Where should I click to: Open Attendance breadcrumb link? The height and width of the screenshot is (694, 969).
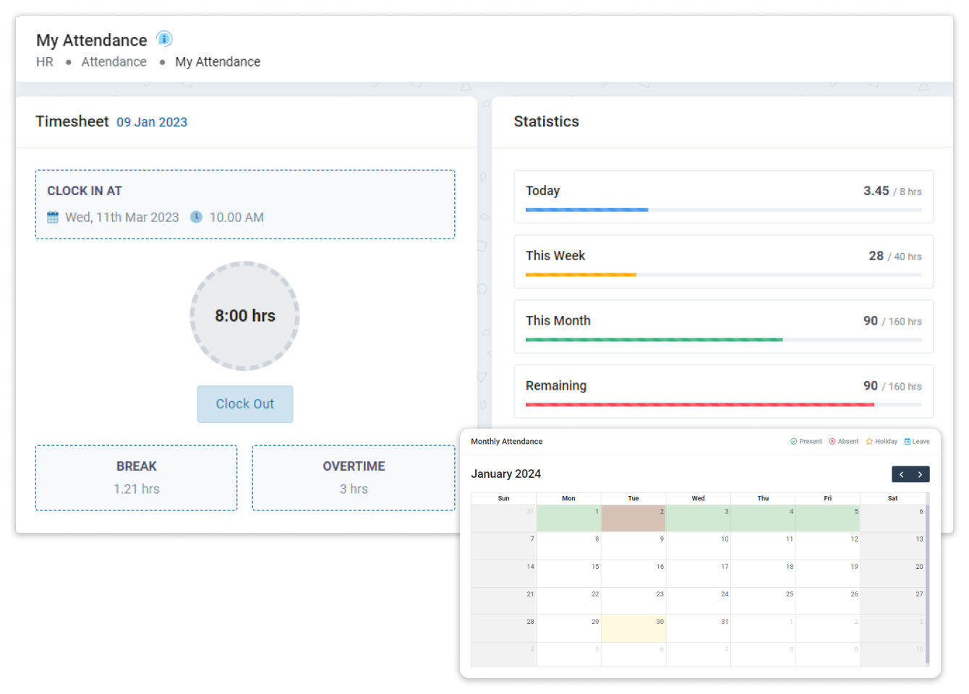[x=114, y=62]
